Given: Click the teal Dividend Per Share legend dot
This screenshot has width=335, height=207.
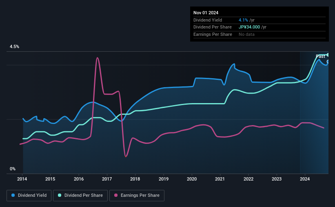Looking at the screenshot, I should pos(60,195).
